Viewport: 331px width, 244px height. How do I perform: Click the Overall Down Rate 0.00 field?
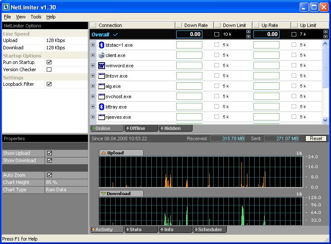coord(189,34)
